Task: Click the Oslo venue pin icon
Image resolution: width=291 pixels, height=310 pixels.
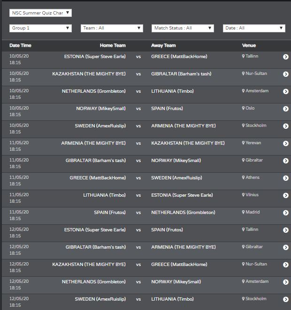Action: 243,108
